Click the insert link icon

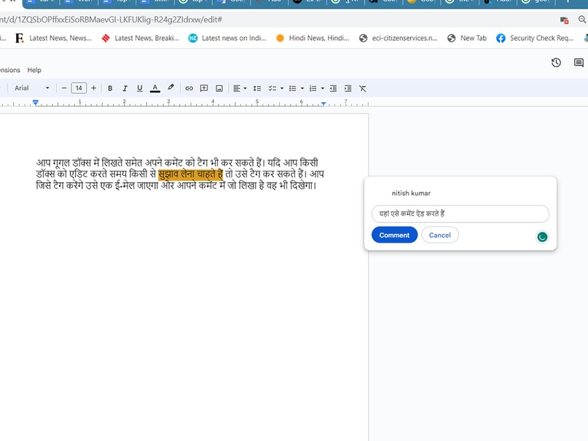(189, 88)
